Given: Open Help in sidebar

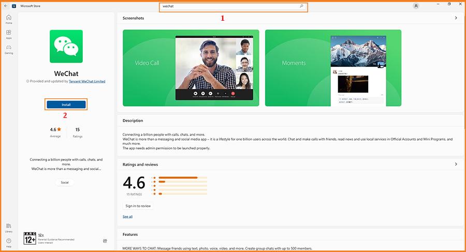Looking at the screenshot, I should pyautogui.click(x=9, y=243).
